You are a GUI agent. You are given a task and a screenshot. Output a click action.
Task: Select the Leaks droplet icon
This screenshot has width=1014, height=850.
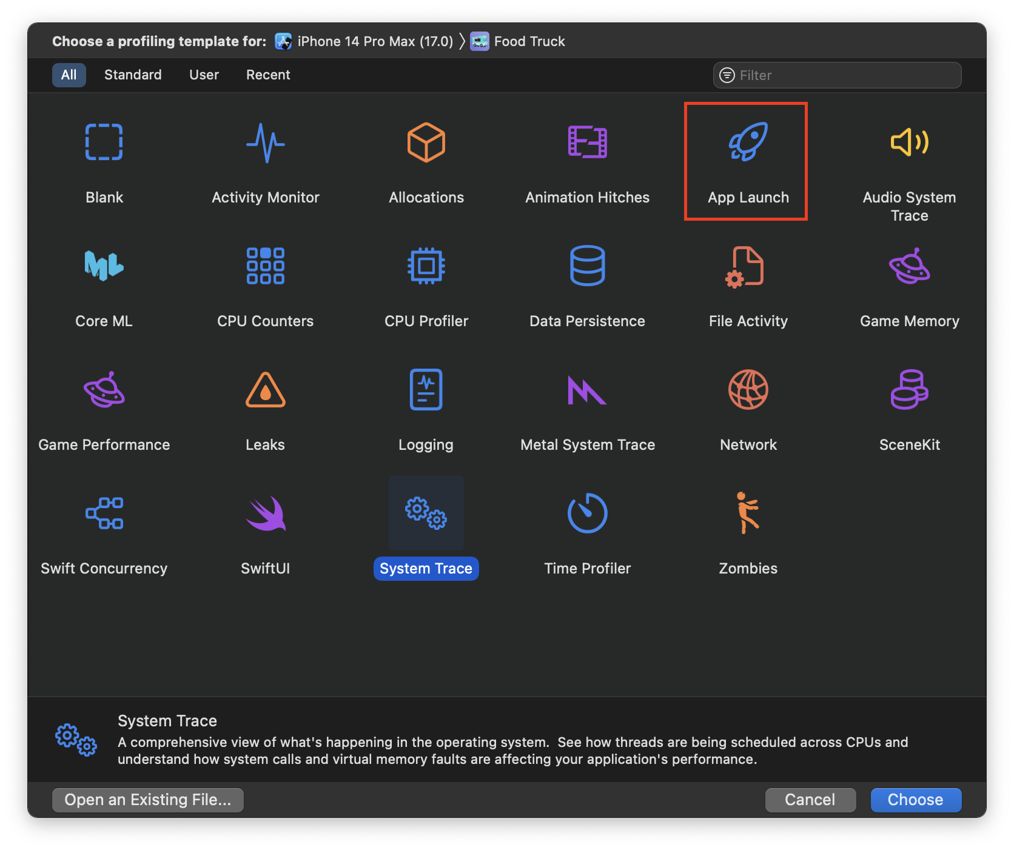click(x=265, y=389)
